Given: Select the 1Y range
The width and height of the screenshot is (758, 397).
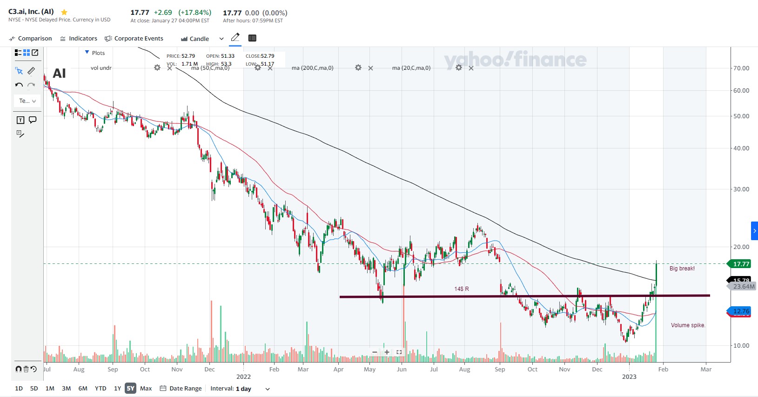Looking at the screenshot, I should (x=117, y=389).
